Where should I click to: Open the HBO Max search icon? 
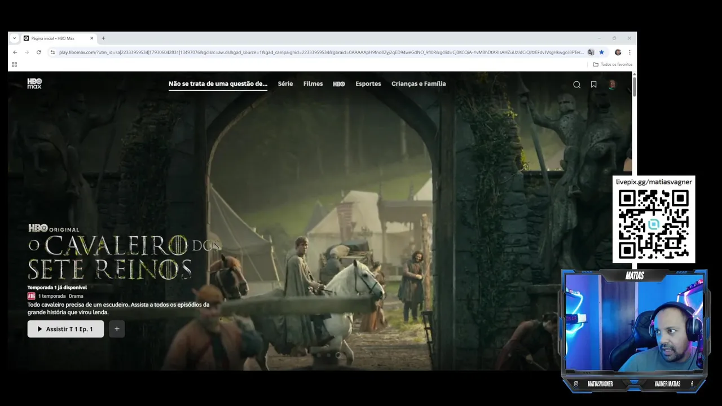tap(576, 85)
